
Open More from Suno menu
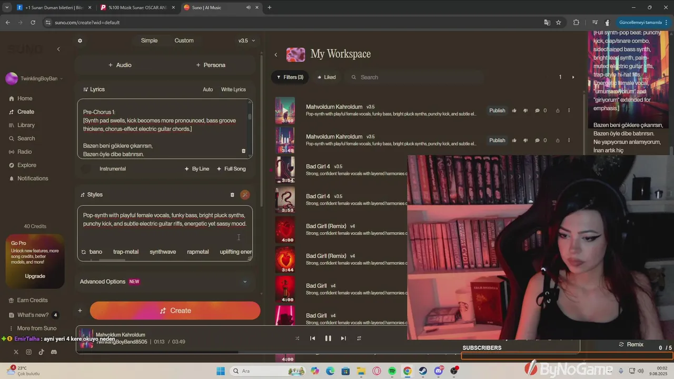tap(33, 328)
